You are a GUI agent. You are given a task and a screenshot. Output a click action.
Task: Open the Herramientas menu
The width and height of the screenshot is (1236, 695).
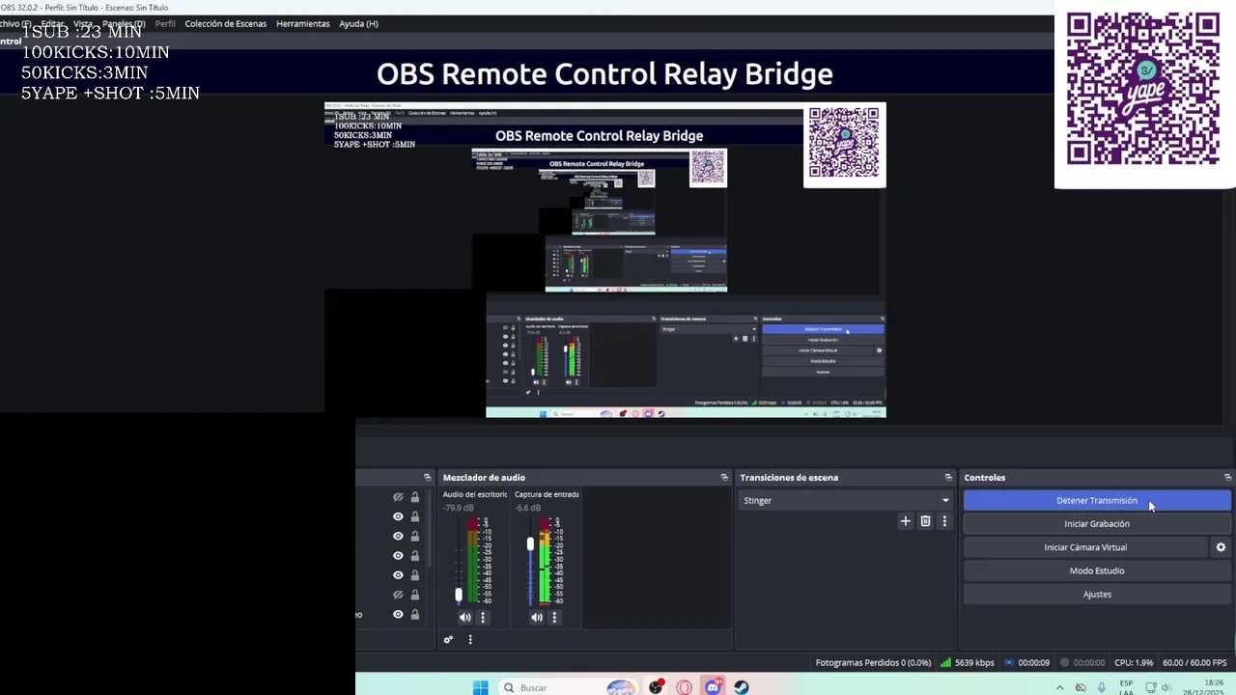click(303, 23)
